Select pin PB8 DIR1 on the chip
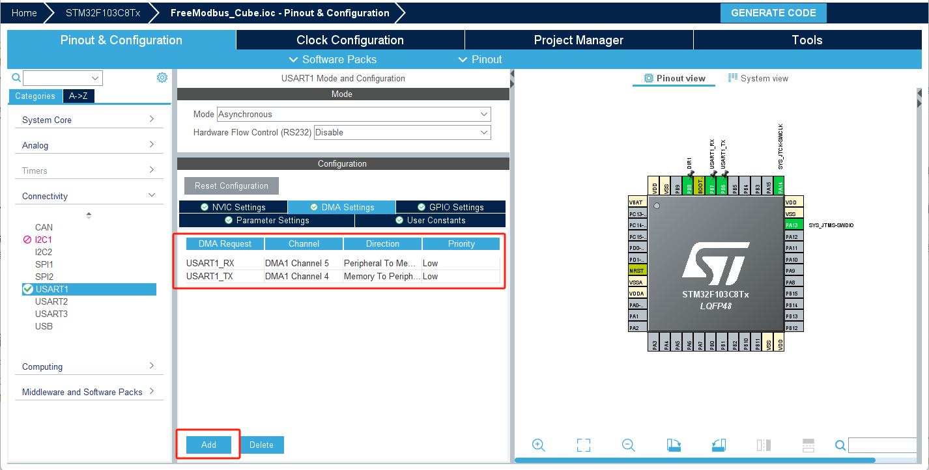The width and height of the screenshot is (929, 470). [689, 186]
